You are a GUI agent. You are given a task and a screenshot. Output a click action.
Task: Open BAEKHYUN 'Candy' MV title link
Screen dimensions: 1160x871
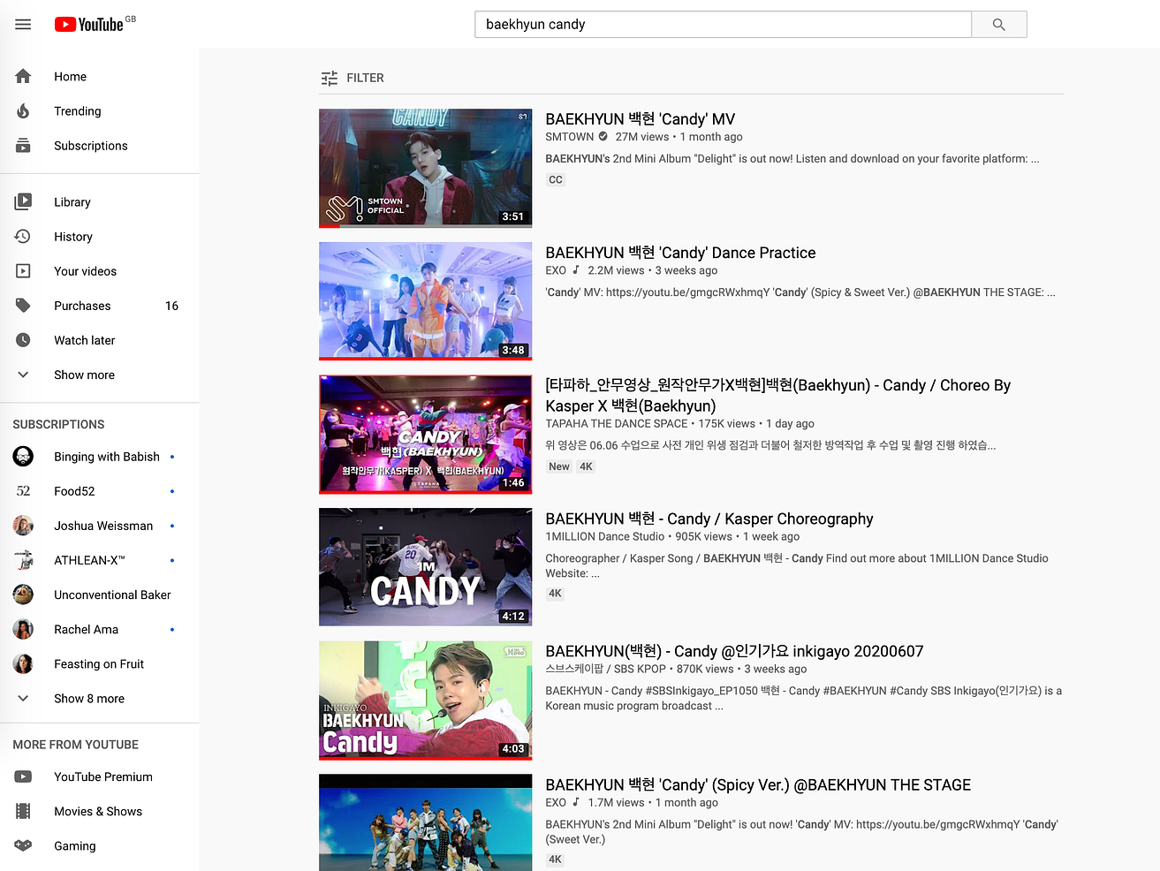click(x=640, y=119)
